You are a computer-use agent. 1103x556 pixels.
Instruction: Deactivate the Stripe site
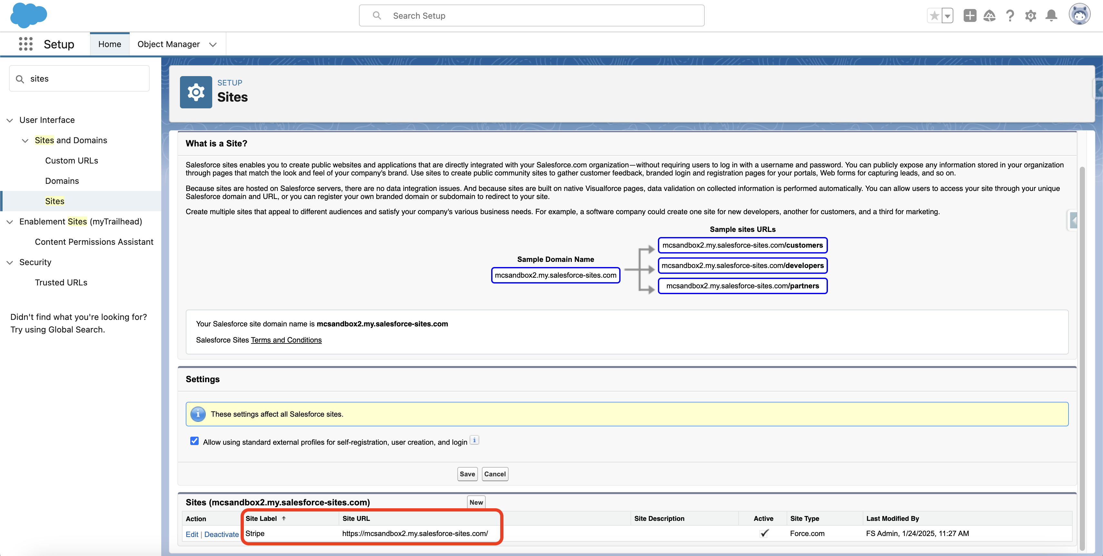tap(221, 534)
